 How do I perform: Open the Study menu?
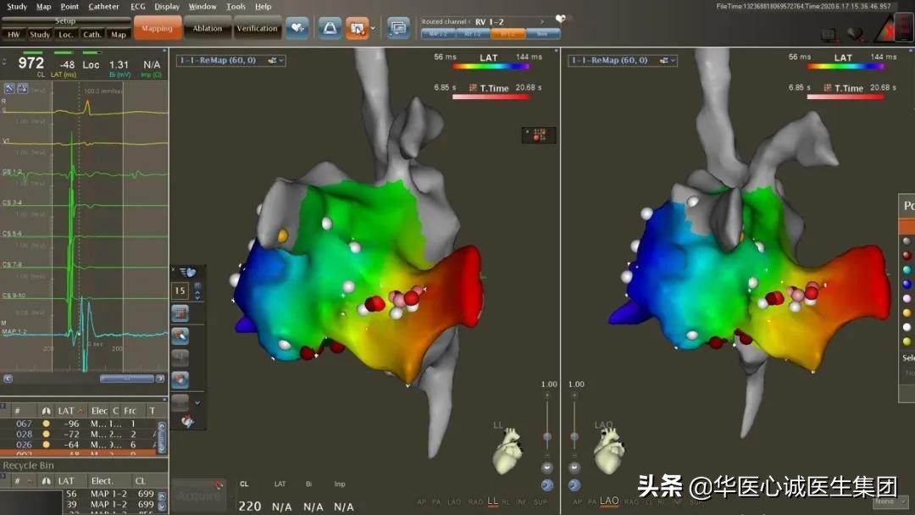click(x=16, y=7)
